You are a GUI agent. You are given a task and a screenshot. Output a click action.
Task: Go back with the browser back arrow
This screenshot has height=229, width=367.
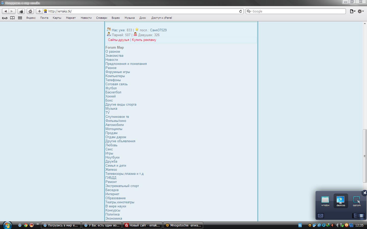click(x=6, y=11)
